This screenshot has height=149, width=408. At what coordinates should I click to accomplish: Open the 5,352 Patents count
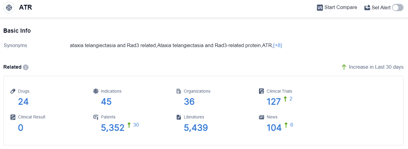point(113,128)
